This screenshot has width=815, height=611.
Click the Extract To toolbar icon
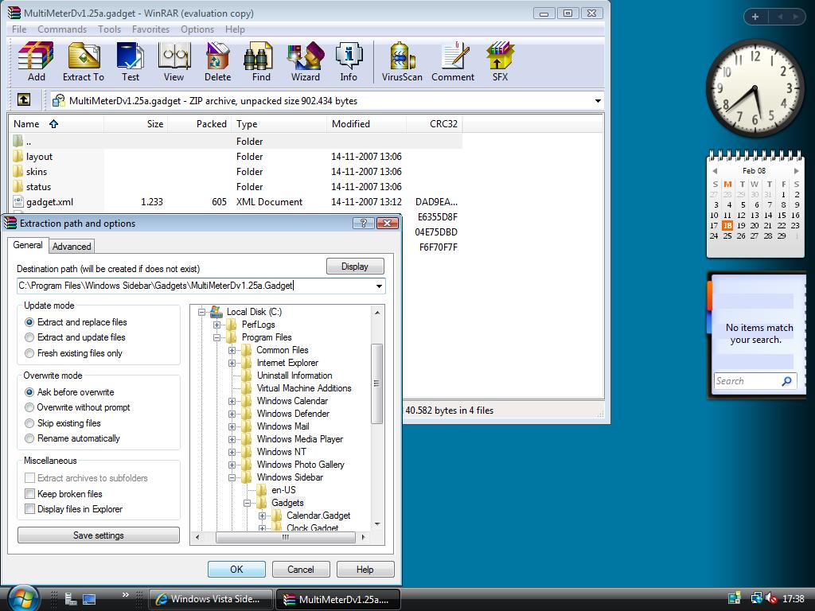tap(83, 62)
